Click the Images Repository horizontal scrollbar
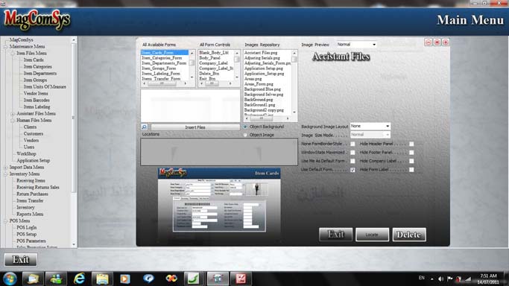509x286 pixels. pyautogui.click(x=267, y=118)
